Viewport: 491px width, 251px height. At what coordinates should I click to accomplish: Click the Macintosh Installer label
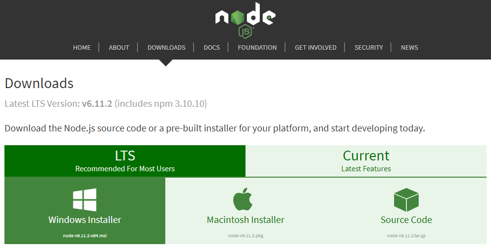(245, 220)
